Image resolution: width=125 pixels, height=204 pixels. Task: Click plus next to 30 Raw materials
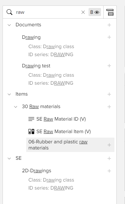tap(109, 107)
